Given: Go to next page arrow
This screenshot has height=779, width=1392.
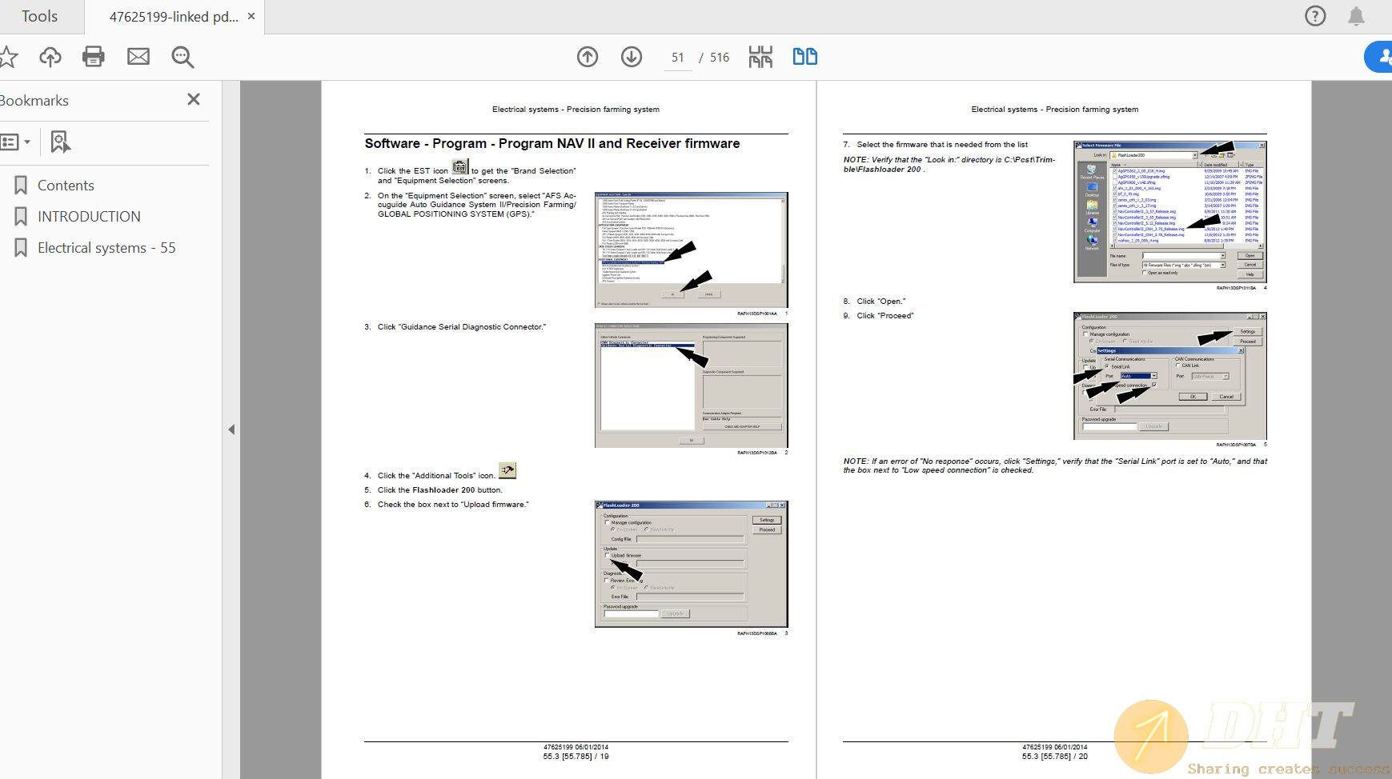Looking at the screenshot, I should [x=632, y=57].
